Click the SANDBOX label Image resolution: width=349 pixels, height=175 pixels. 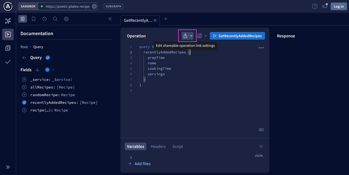pos(28,6)
